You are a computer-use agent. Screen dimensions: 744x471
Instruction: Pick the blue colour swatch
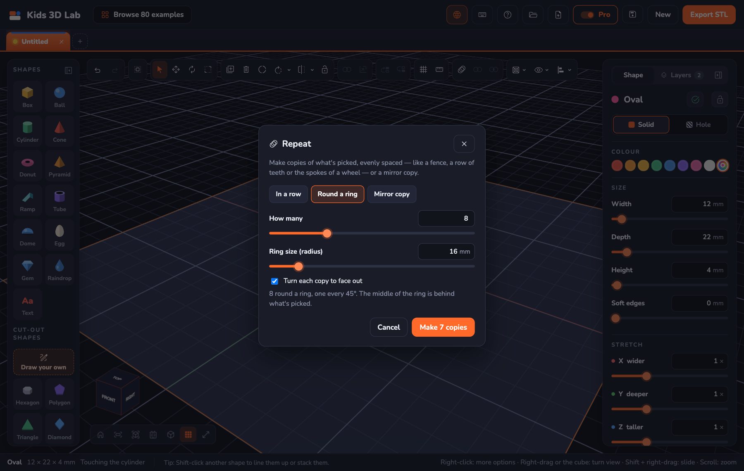[670, 166]
